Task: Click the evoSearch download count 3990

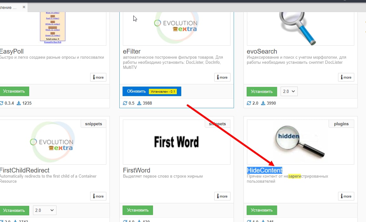Action: [x=271, y=103]
